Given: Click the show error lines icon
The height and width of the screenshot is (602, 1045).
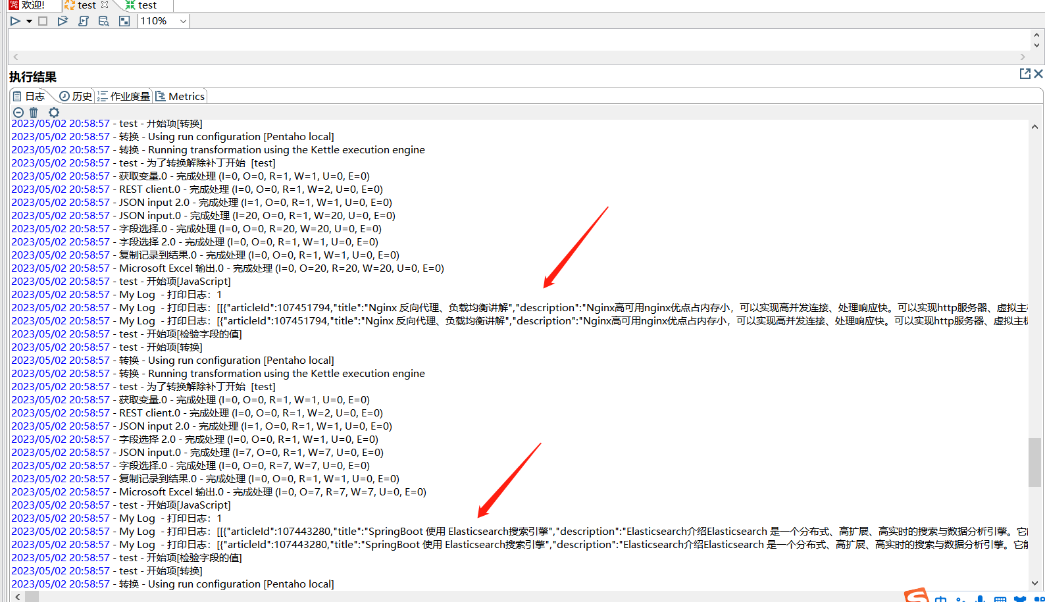Looking at the screenshot, I should [x=18, y=113].
